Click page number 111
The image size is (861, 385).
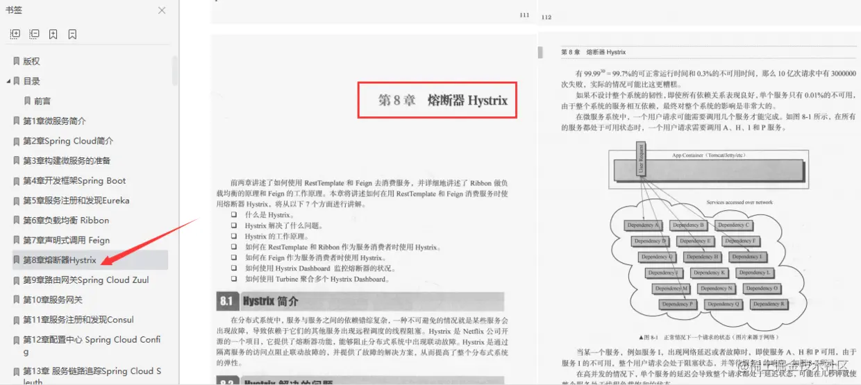coord(524,15)
